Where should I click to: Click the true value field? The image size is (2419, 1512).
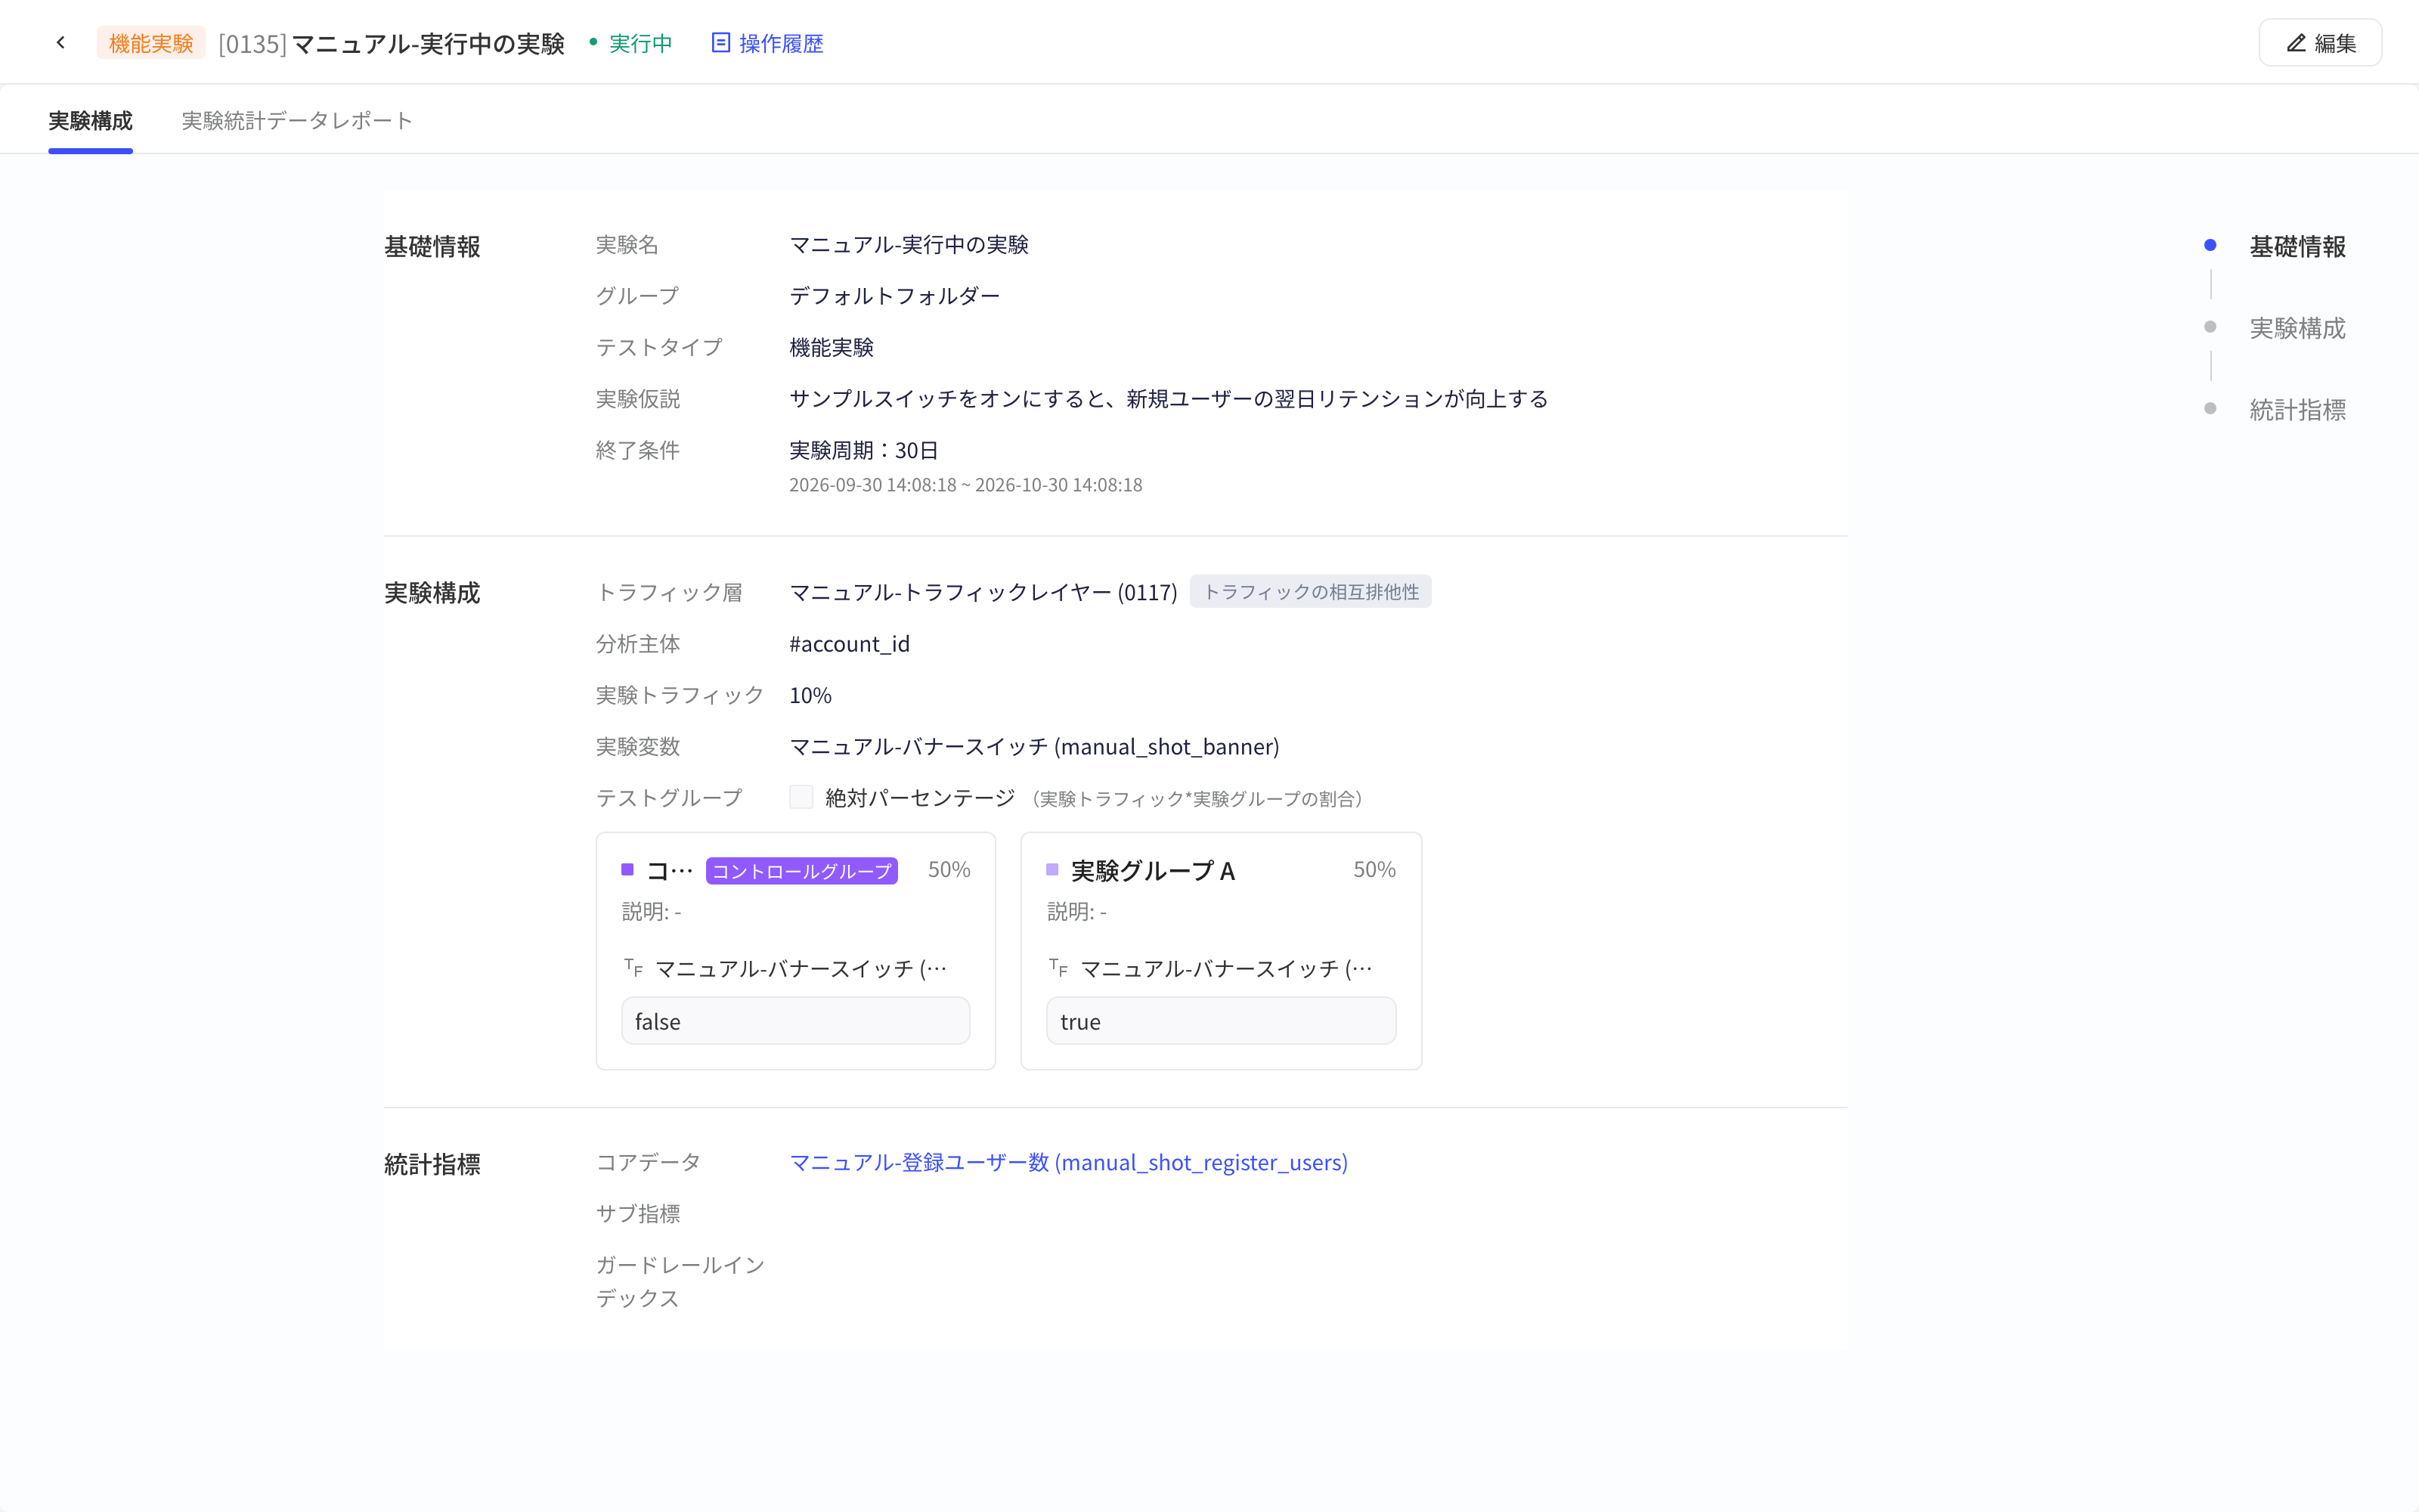tap(1221, 1021)
